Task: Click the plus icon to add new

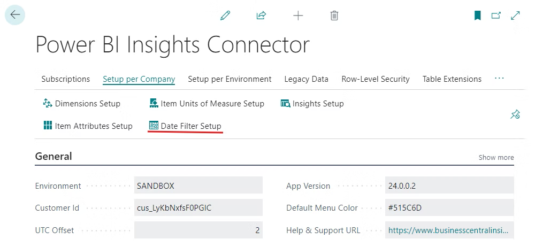Action: pos(298,16)
